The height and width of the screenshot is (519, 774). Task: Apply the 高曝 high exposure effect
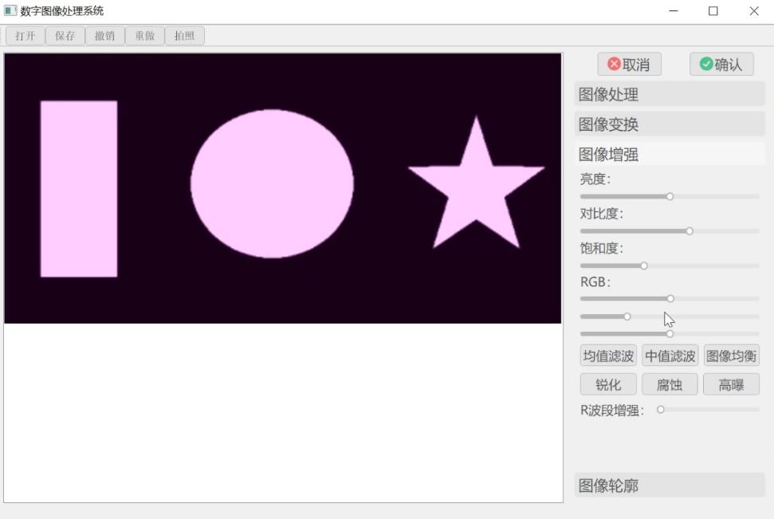pos(731,385)
